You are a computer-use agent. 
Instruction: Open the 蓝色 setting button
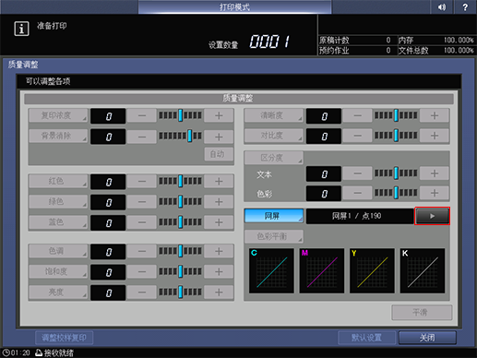tap(58, 222)
